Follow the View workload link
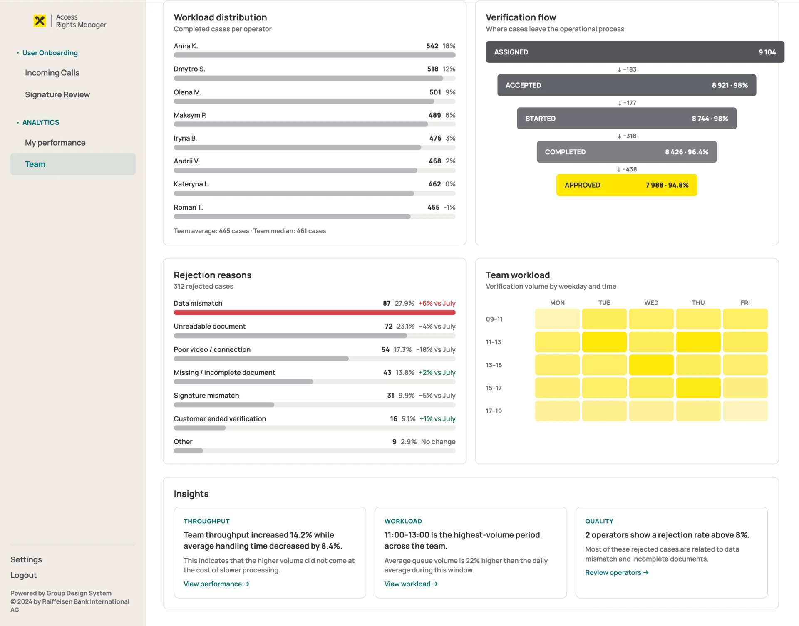The width and height of the screenshot is (799, 626). 411,584
